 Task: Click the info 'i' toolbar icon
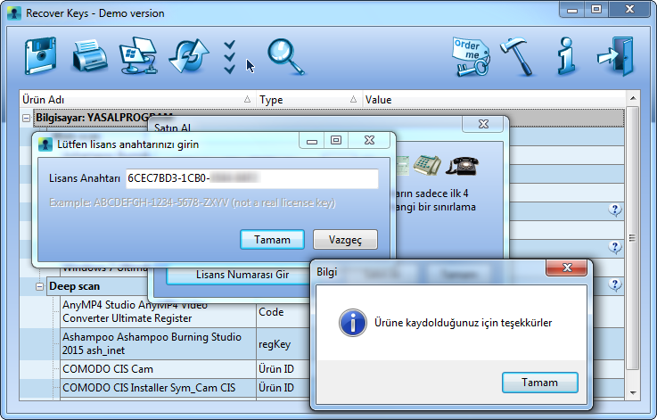point(566,56)
